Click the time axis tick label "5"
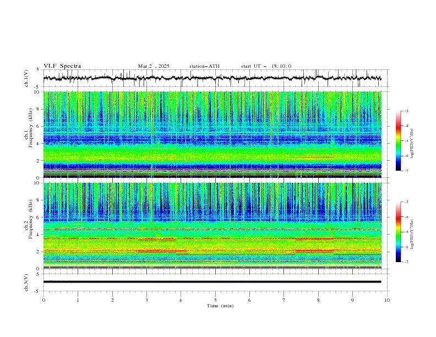Viewport: 436px width, 337px height. [215, 300]
